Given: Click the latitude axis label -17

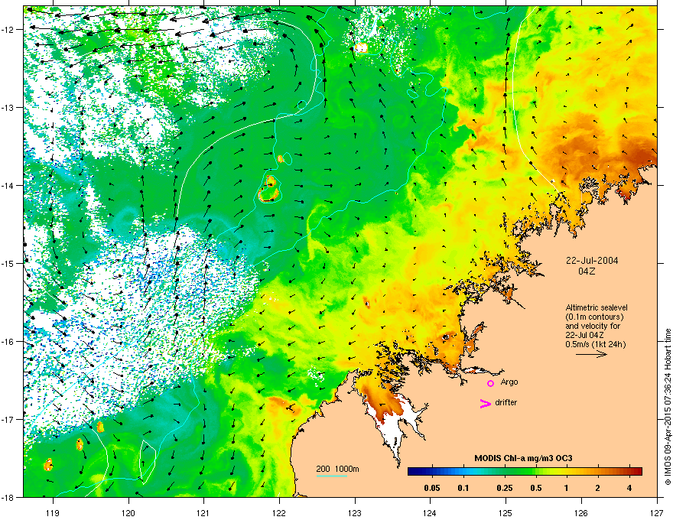Looking at the screenshot, I should point(8,419).
